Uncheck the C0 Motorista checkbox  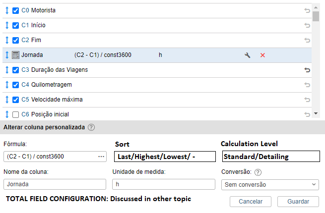click(15, 10)
